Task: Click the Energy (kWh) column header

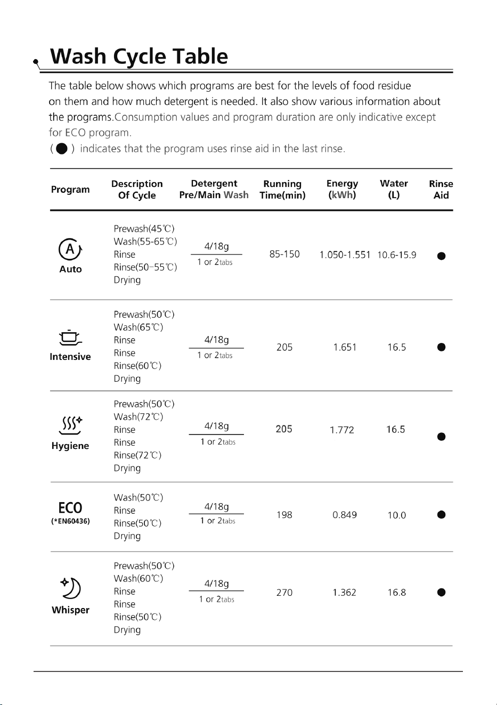Action: point(342,190)
